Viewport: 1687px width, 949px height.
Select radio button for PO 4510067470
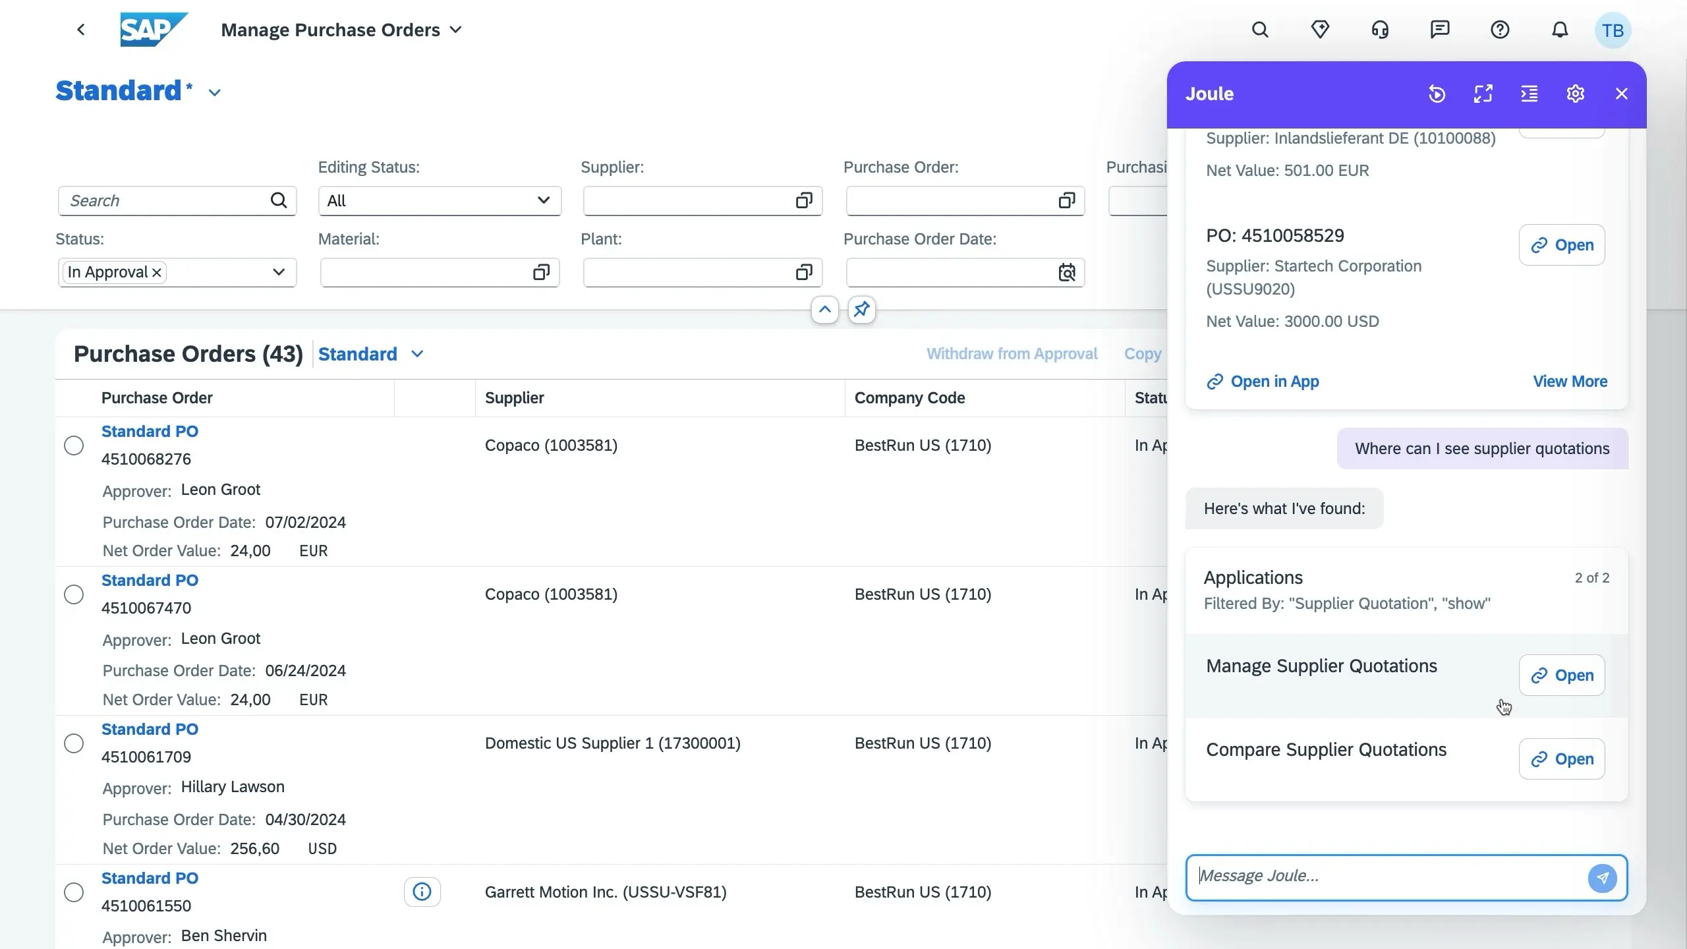pyautogui.click(x=74, y=594)
